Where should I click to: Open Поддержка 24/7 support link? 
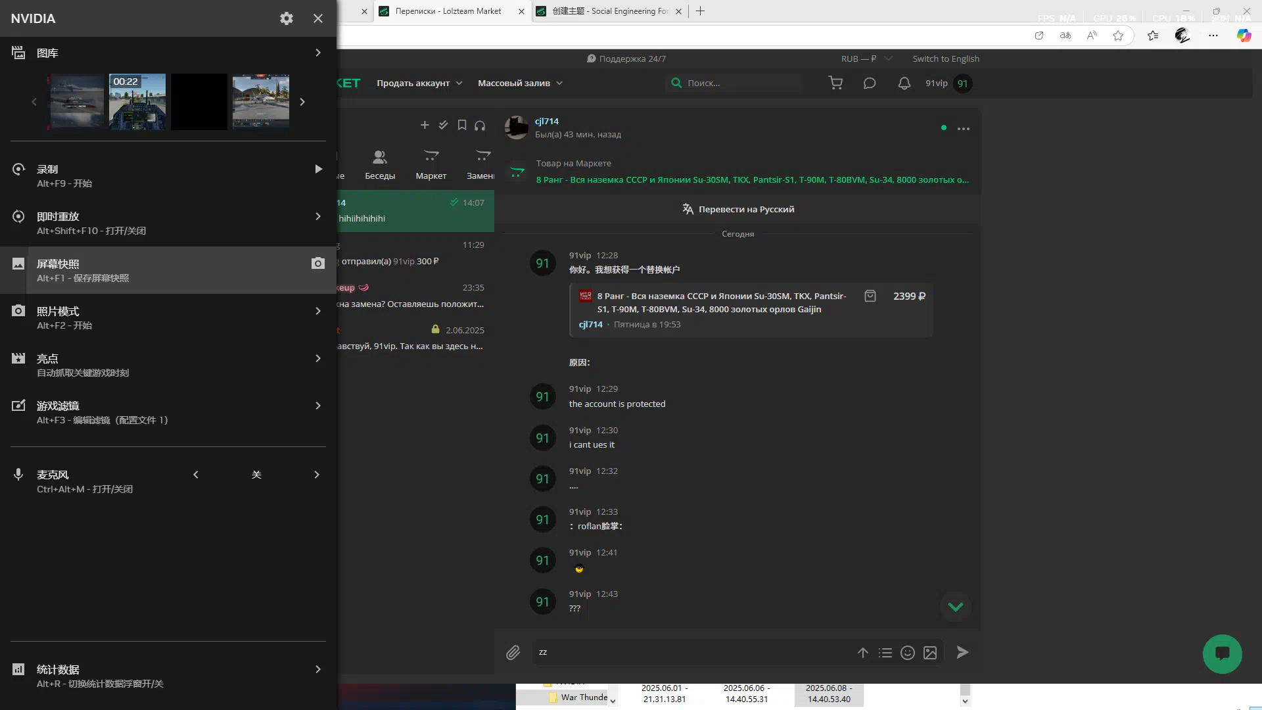click(x=626, y=59)
